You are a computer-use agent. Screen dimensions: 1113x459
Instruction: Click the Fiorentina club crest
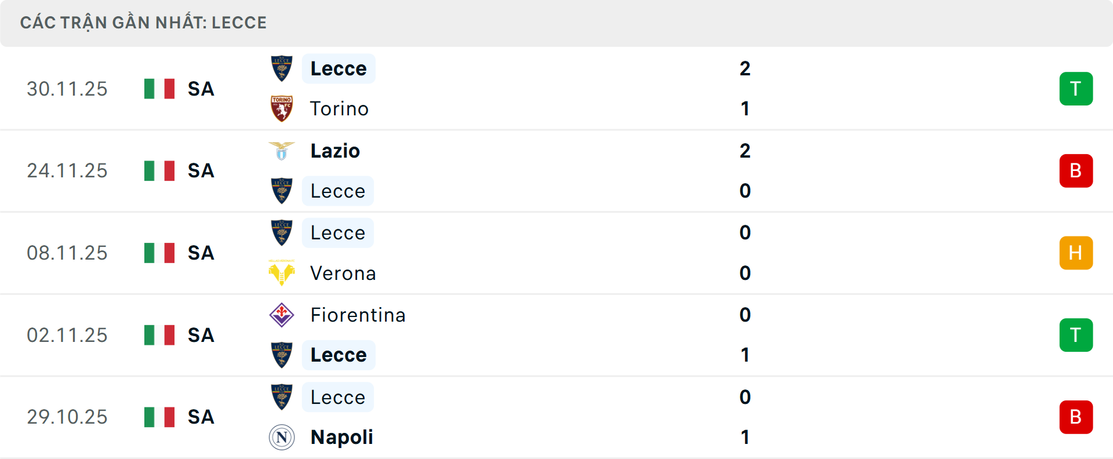(282, 315)
